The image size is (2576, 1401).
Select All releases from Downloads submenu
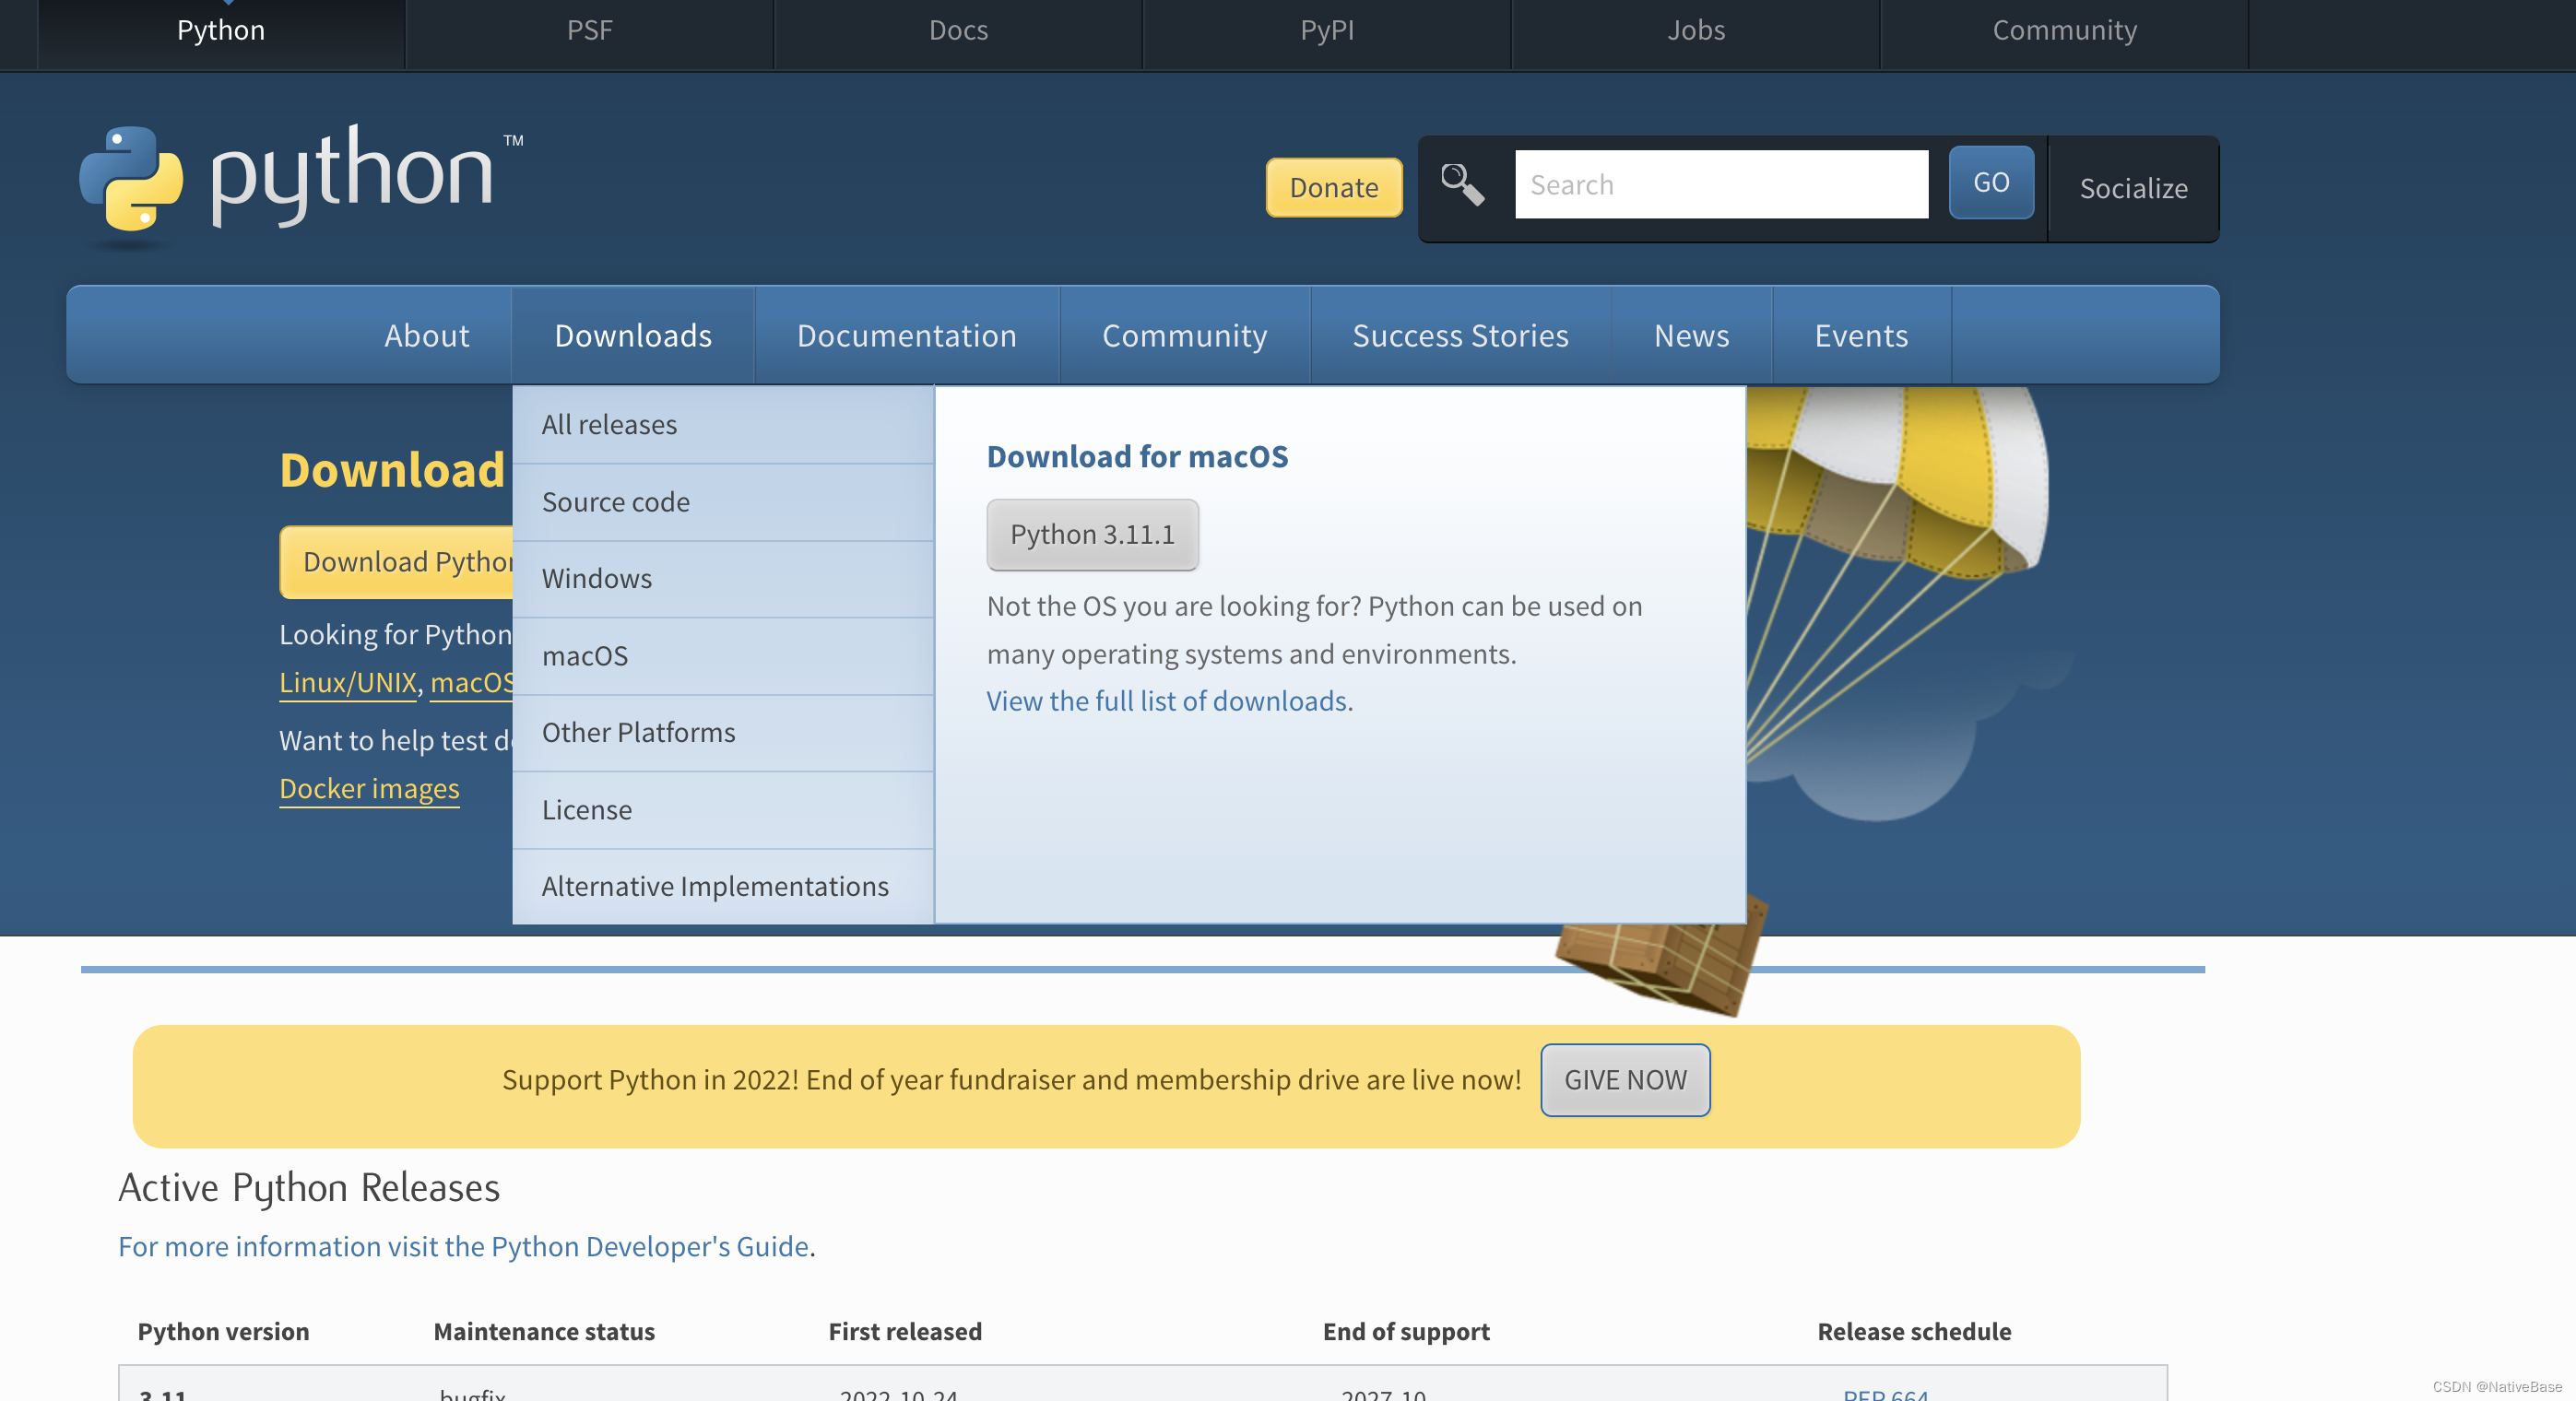(x=722, y=425)
